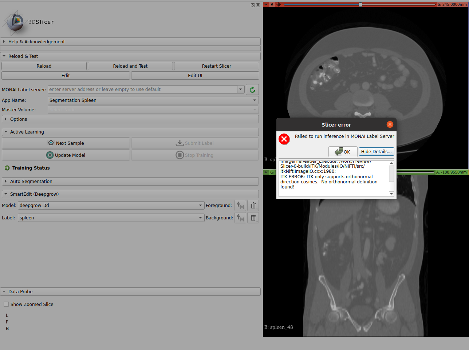Image resolution: width=469 pixels, height=350 pixels.
Task: Click the Foreground point placement icon
Action: click(240, 205)
